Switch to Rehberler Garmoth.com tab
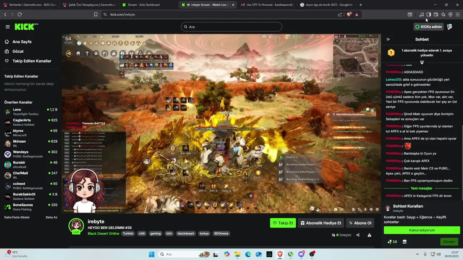 [30, 5]
